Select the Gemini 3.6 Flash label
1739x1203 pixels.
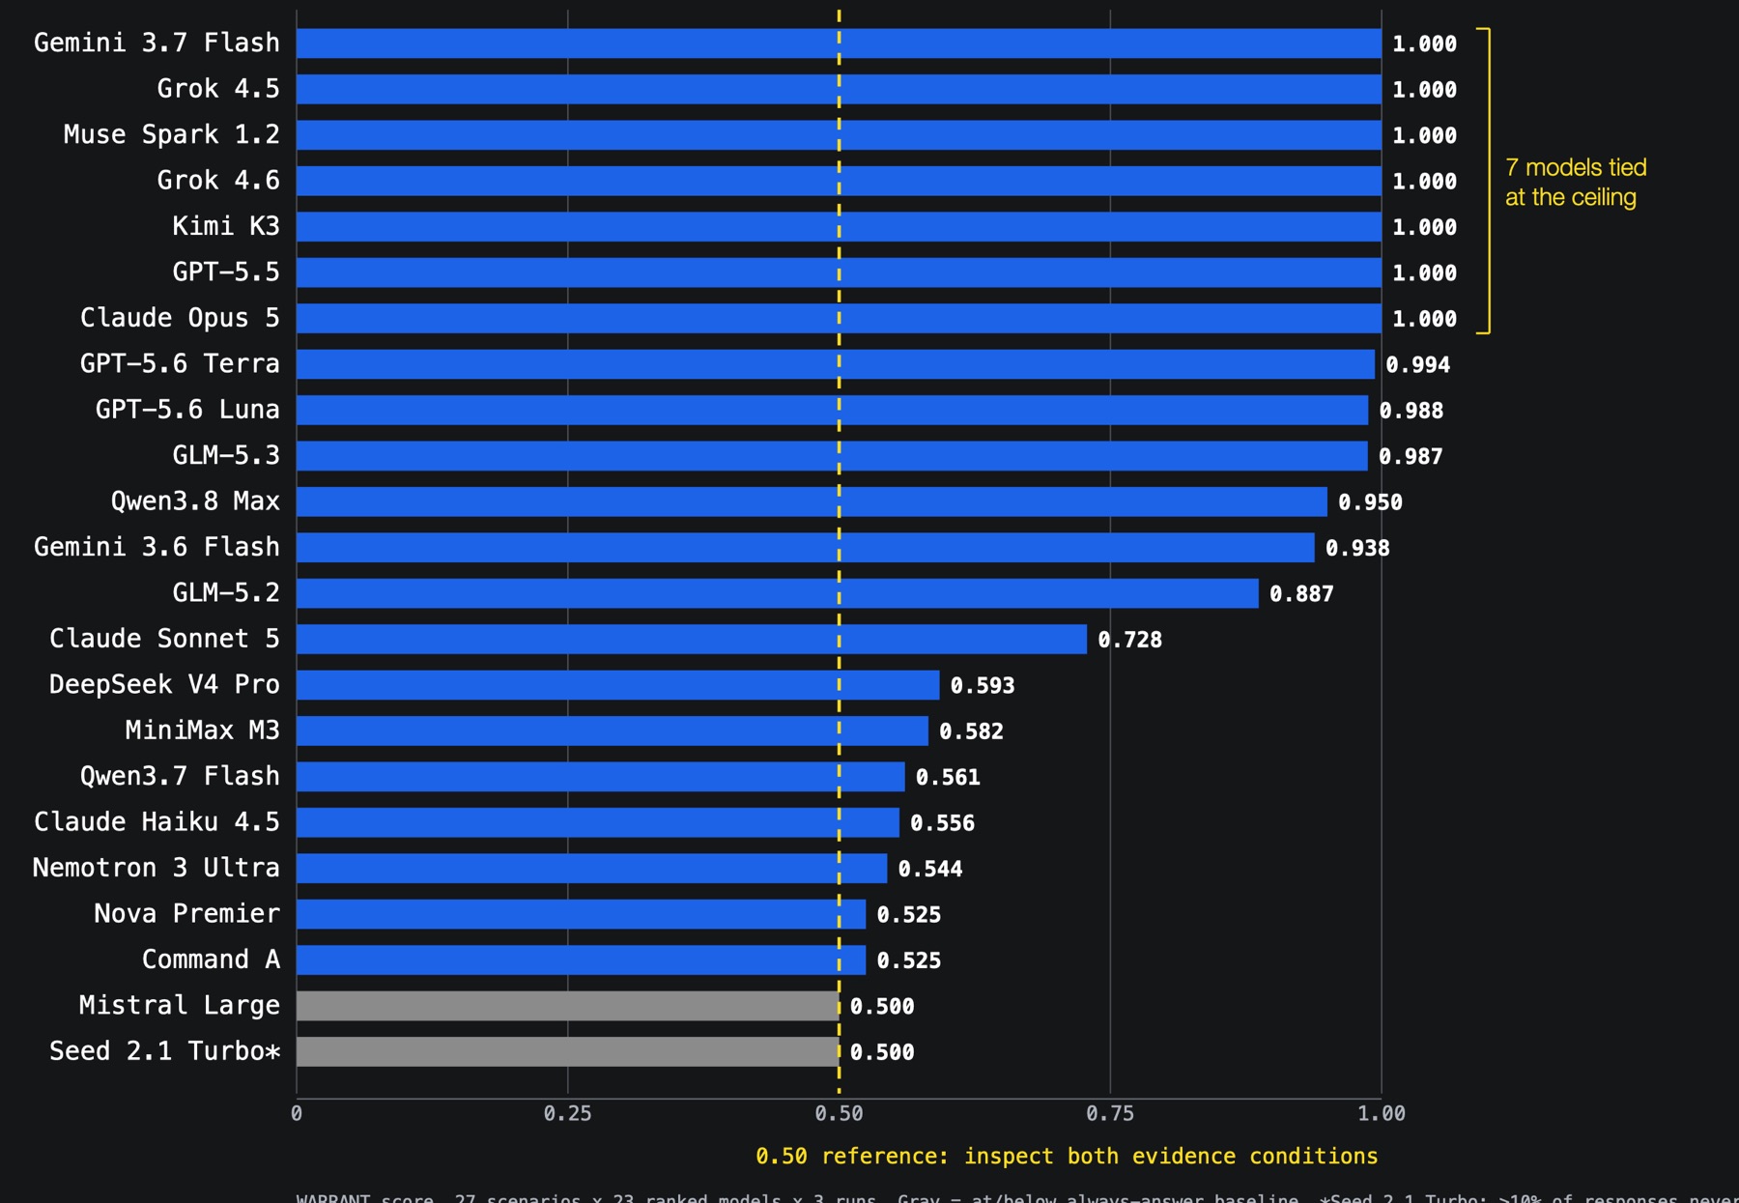(157, 547)
